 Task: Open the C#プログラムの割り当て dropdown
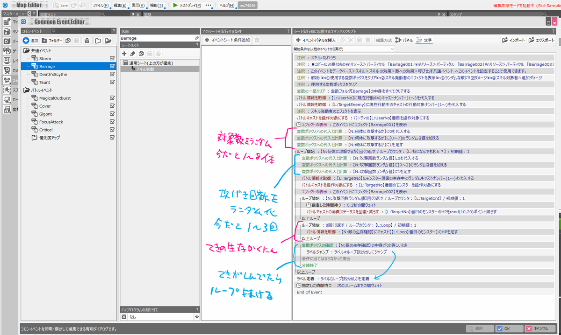tap(196, 317)
